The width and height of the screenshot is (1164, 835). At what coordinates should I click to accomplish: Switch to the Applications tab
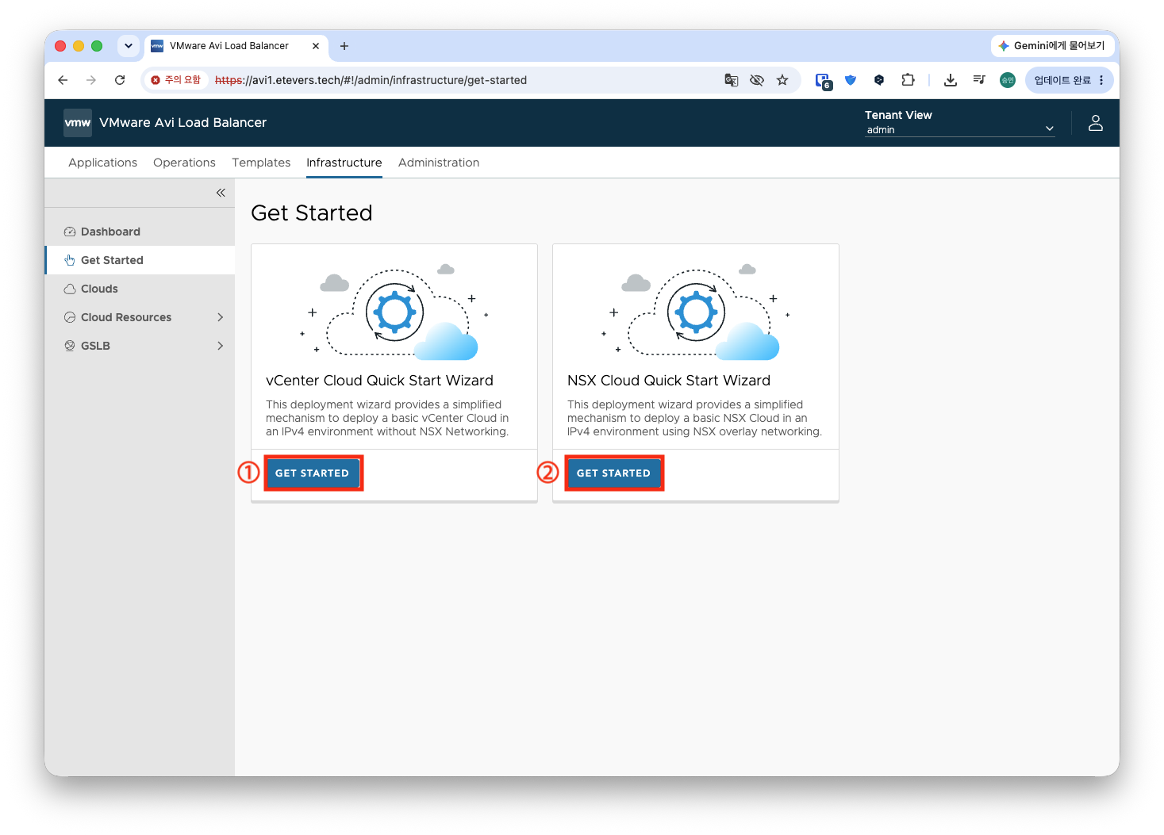tap(102, 163)
